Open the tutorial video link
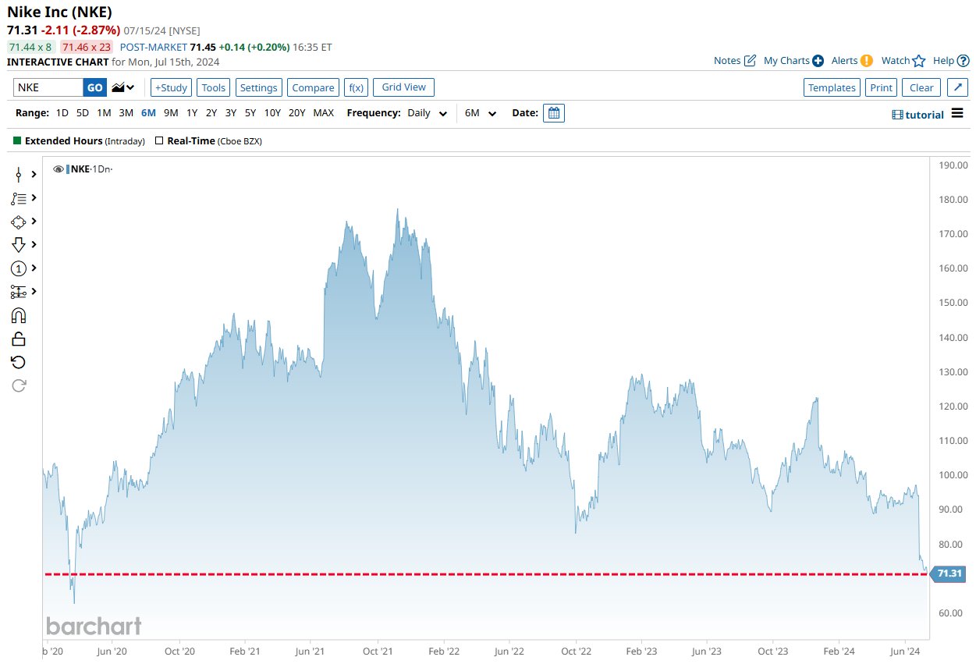This screenshot has height=671, width=976. pos(918,115)
